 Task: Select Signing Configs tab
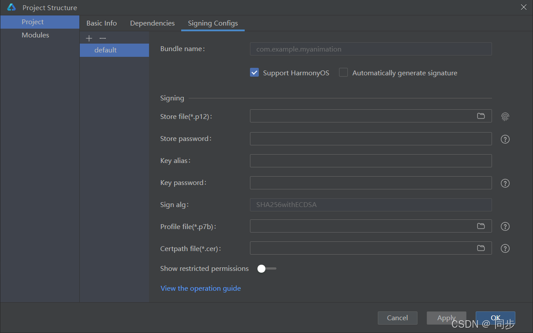point(213,23)
